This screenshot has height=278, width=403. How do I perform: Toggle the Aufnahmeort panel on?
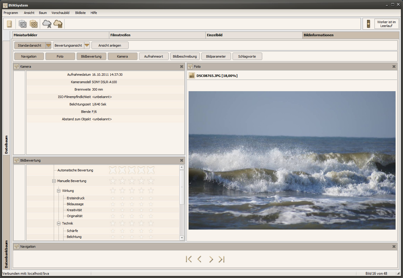[x=154, y=56]
